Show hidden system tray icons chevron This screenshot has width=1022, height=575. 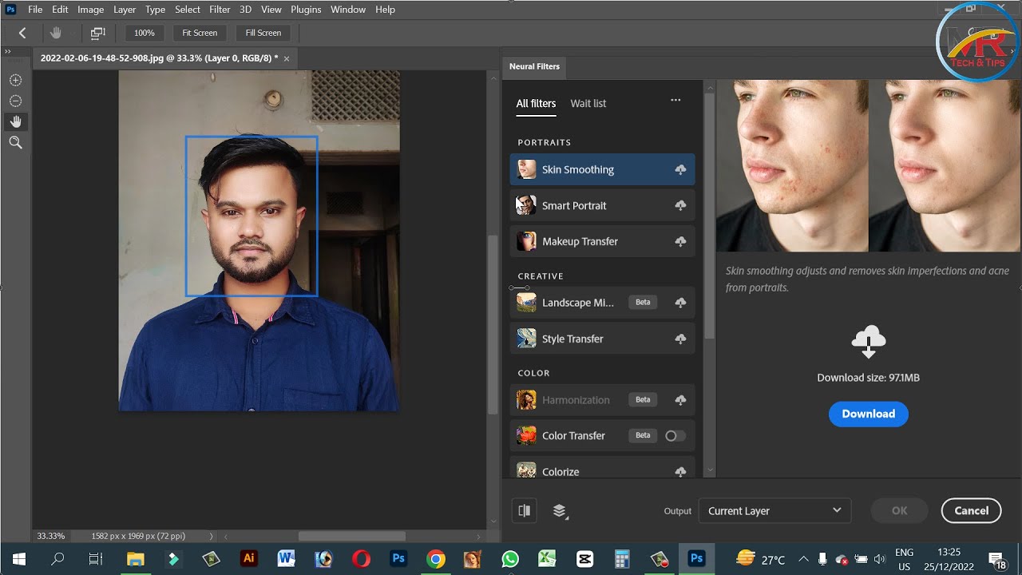803,559
